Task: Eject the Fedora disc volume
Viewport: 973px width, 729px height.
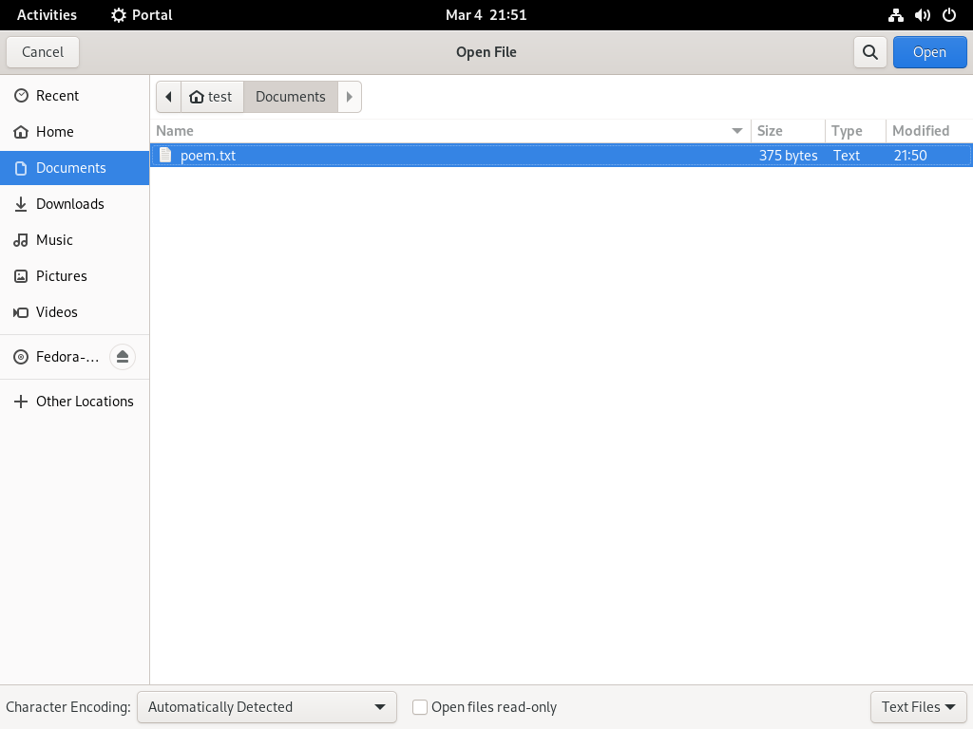Action: pos(123,357)
